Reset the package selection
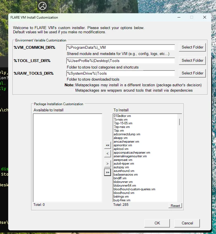Screen dimensions: 216x234 coord(175,206)
